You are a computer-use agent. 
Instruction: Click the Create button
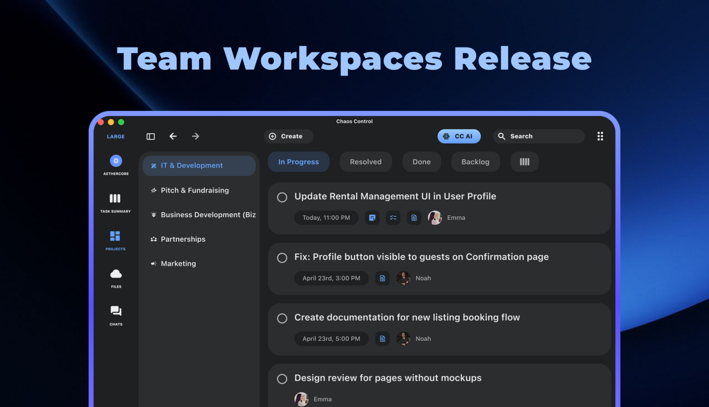coord(289,136)
